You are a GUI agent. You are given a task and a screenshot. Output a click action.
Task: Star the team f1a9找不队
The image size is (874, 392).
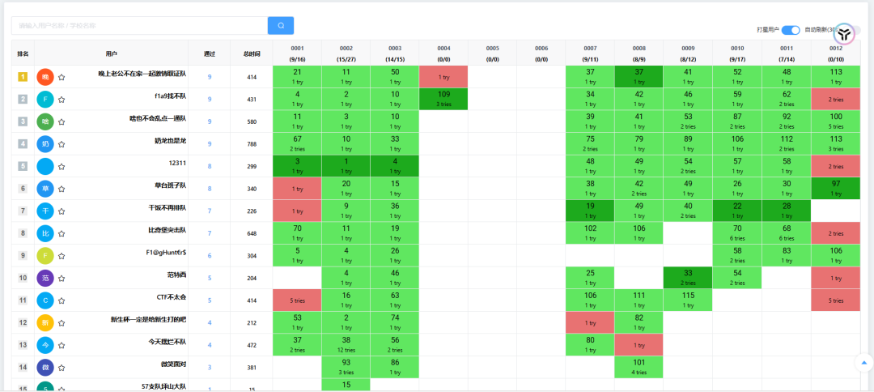pyautogui.click(x=62, y=100)
